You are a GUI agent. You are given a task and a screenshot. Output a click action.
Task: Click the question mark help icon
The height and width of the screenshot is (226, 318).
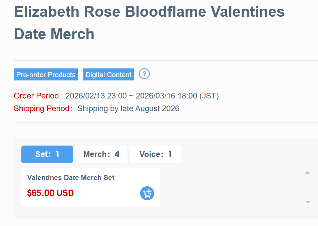tap(144, 74)
